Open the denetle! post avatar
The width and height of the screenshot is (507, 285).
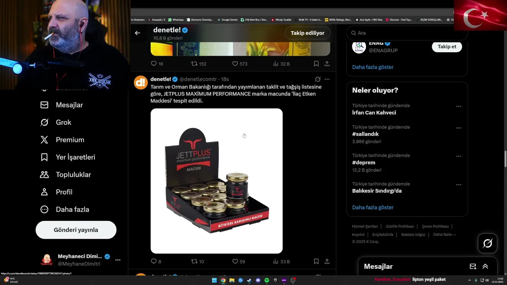click(141, 82)
